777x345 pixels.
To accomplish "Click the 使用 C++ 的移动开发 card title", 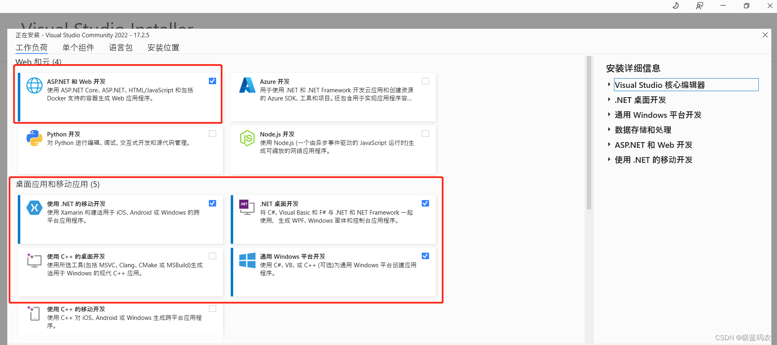I will coord(76,309).
